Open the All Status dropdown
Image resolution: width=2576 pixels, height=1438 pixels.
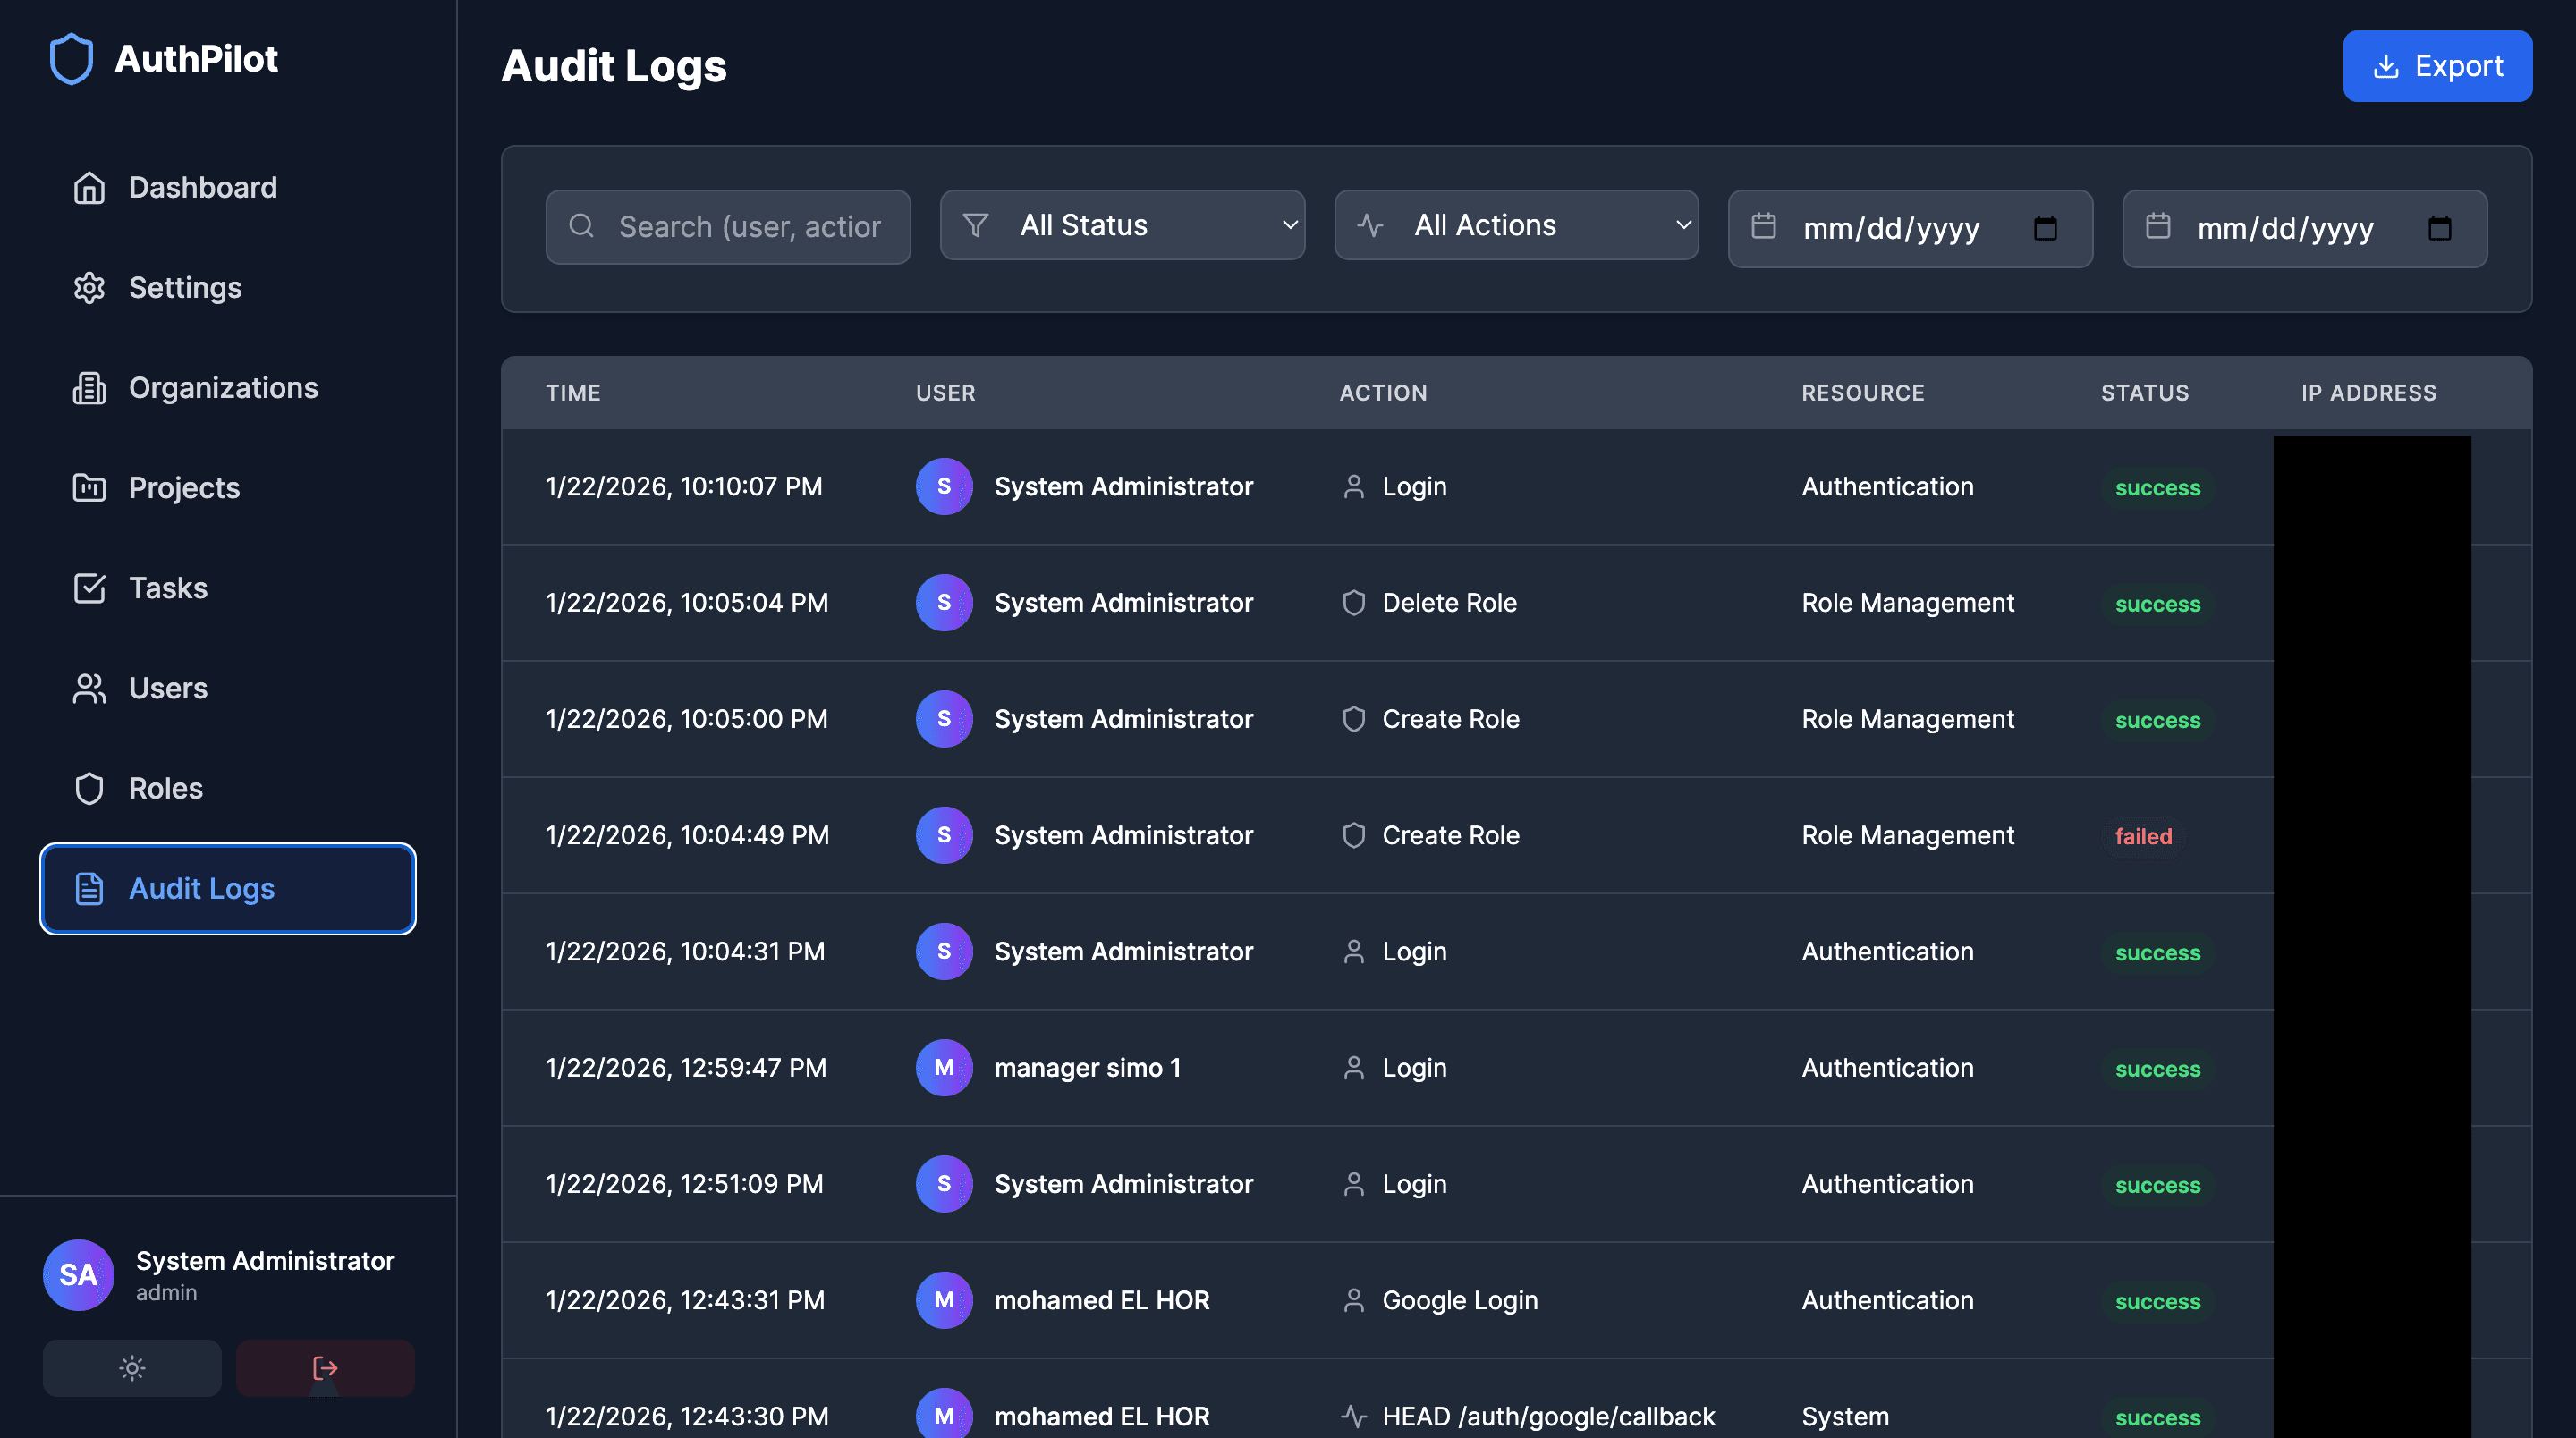[1122, 225]
